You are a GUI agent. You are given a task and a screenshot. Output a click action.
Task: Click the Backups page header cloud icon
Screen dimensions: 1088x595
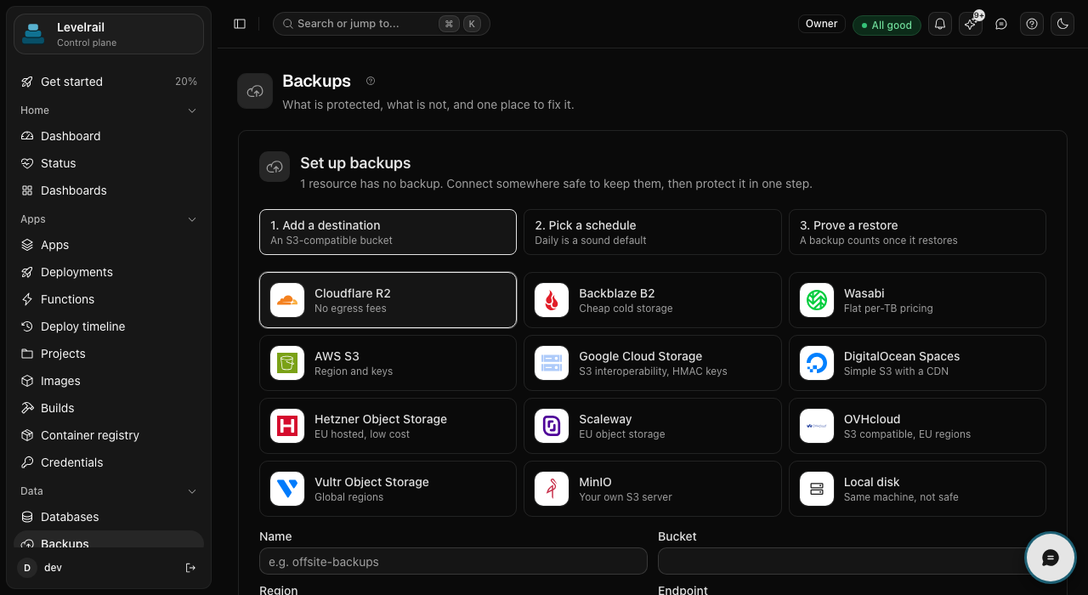click(255, 91)
